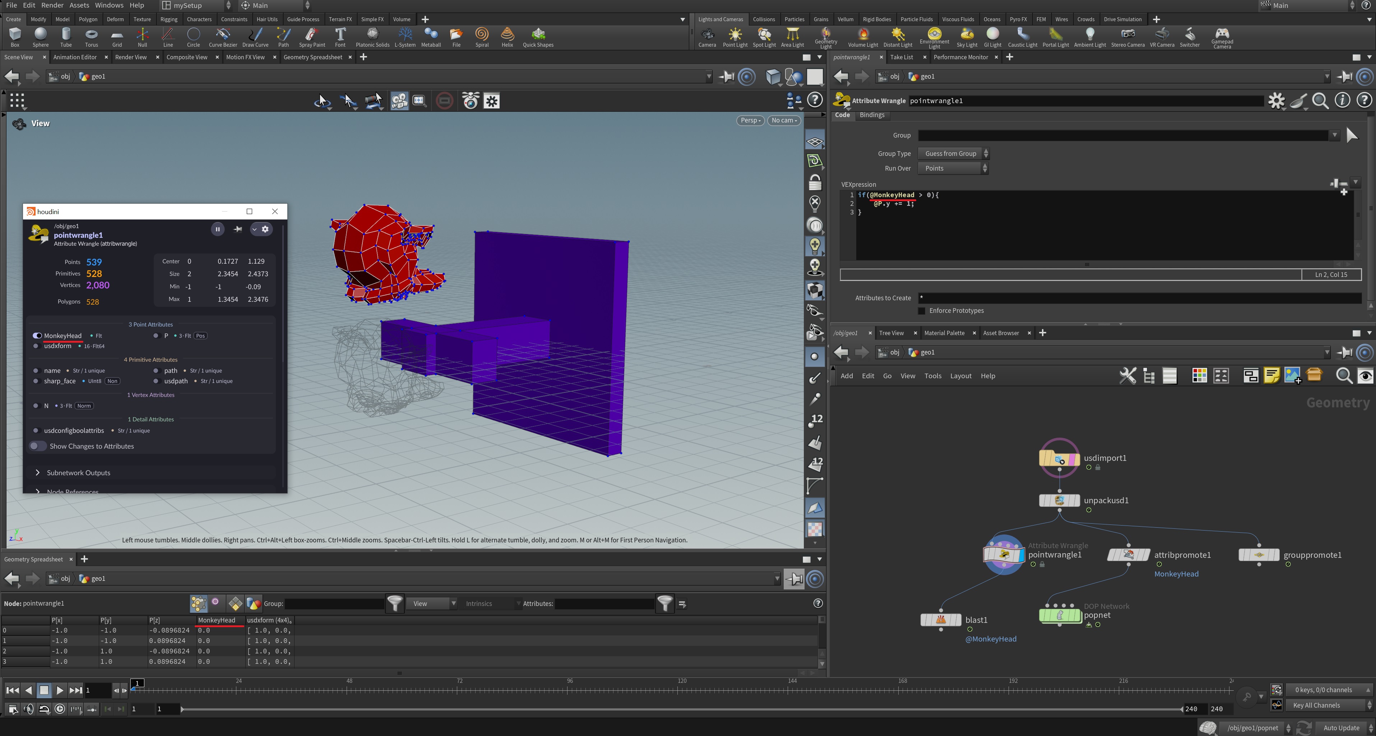Switch to the Bindings tab
The image size is (1376, 736).
click(872, 115)
